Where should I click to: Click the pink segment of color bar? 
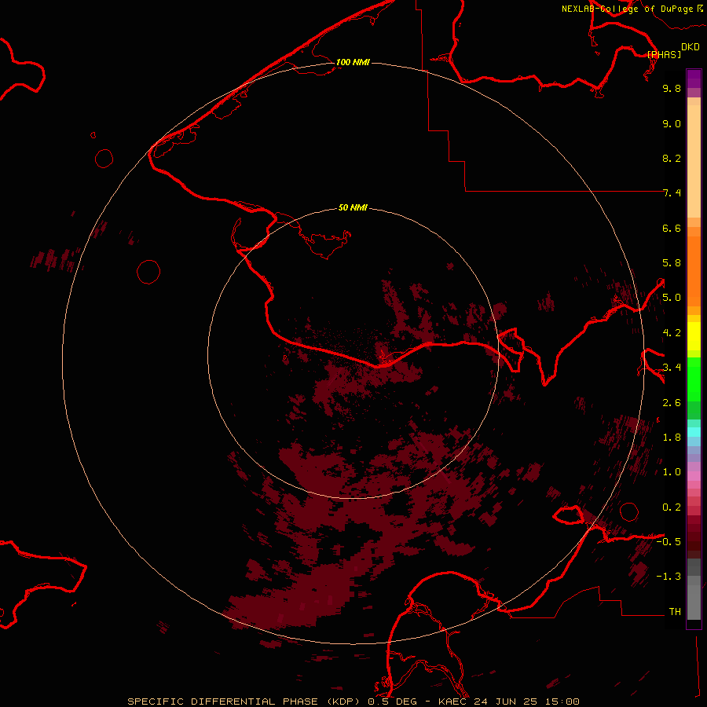tap(694, 476)
